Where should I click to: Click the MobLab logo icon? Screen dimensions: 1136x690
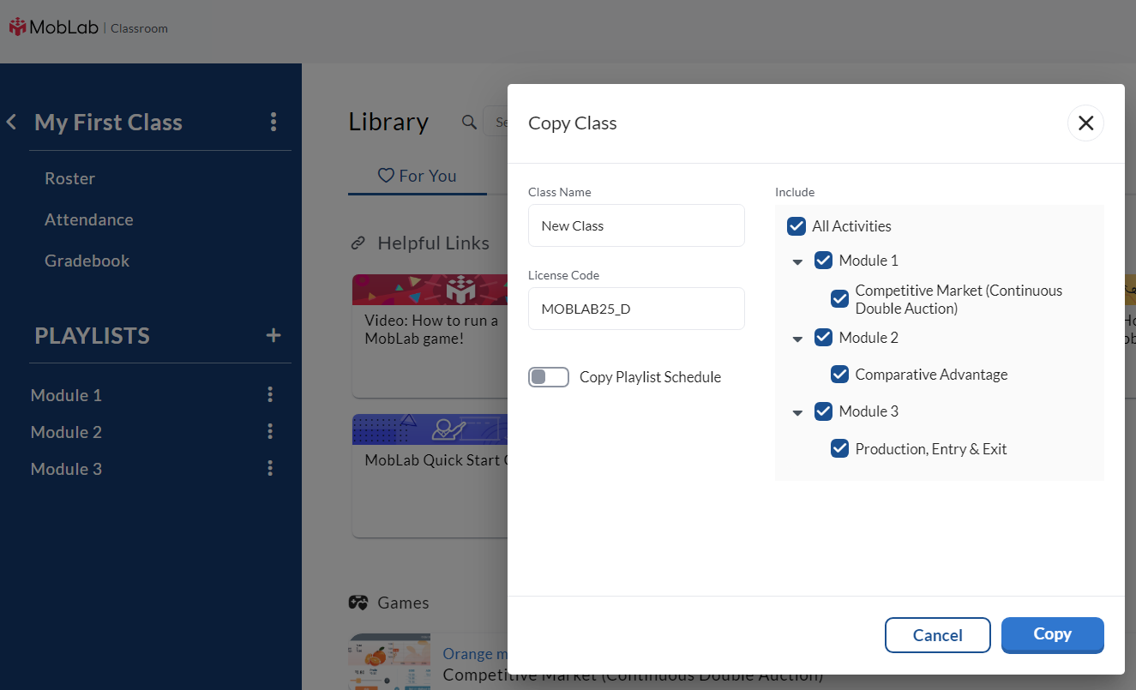point(18,27)
